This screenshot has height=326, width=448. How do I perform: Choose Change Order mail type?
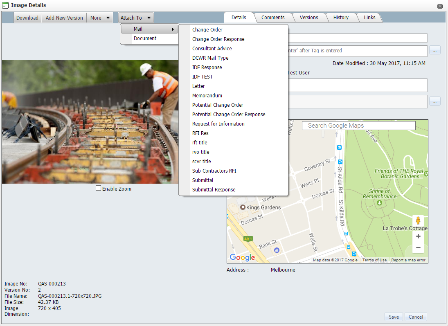click(207, 30)
